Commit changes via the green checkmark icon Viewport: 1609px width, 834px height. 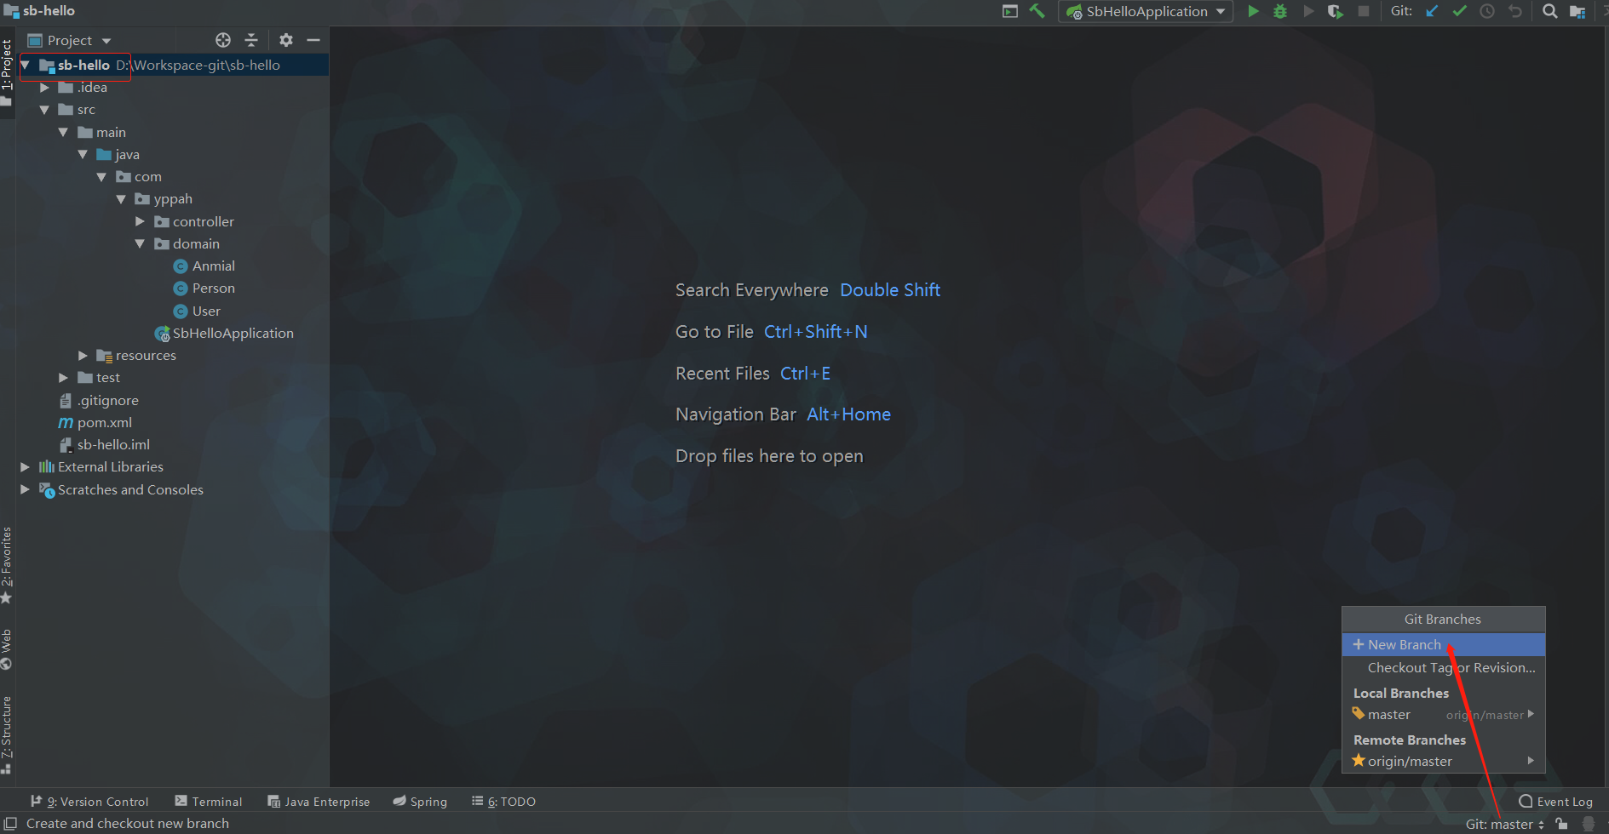[x=1459, y=12]
